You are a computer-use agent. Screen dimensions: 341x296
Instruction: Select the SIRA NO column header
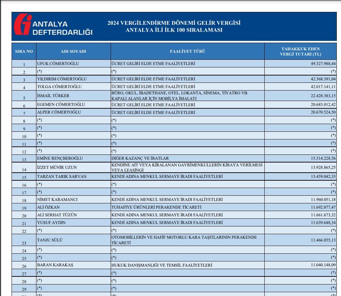pos(24,51)
